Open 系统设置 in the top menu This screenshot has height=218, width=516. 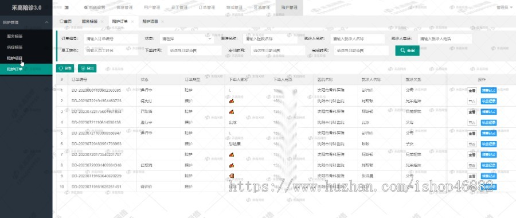click(95, 7)
